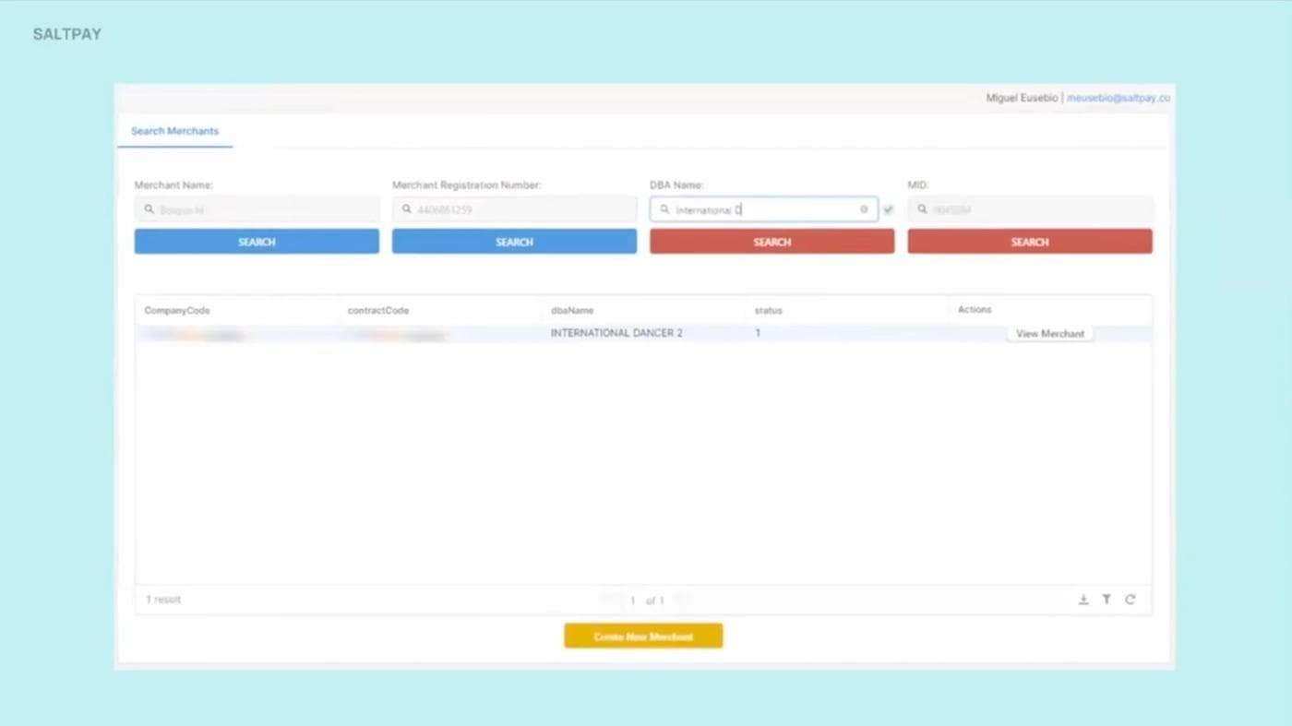Select the INTERNATIONAL DANCER 2 result row
Image resolution: width=1292 pixels, height=726 pixels.
[616, 333]
